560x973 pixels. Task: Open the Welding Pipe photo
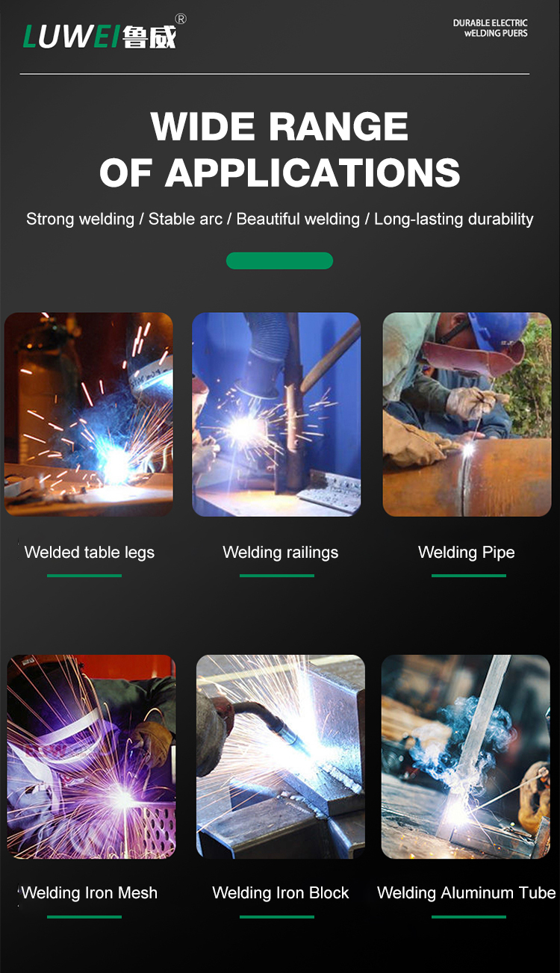coord(467,414)
